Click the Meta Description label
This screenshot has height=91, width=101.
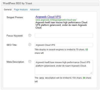[x=15, y=62]
